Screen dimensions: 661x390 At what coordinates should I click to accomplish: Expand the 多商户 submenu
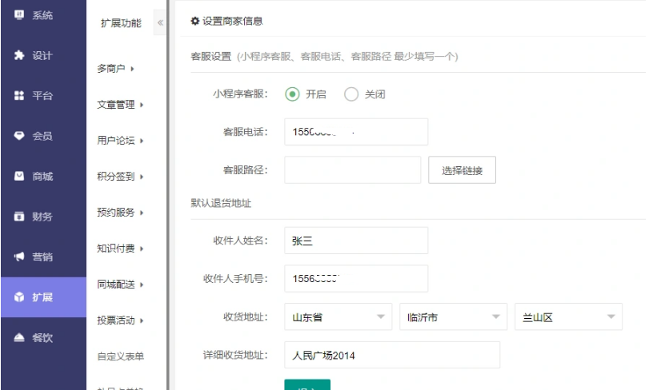tap(115, 69)
